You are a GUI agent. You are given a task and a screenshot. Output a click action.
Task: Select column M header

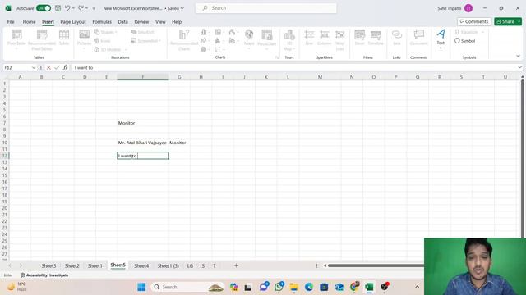click(x=320, y=77)
